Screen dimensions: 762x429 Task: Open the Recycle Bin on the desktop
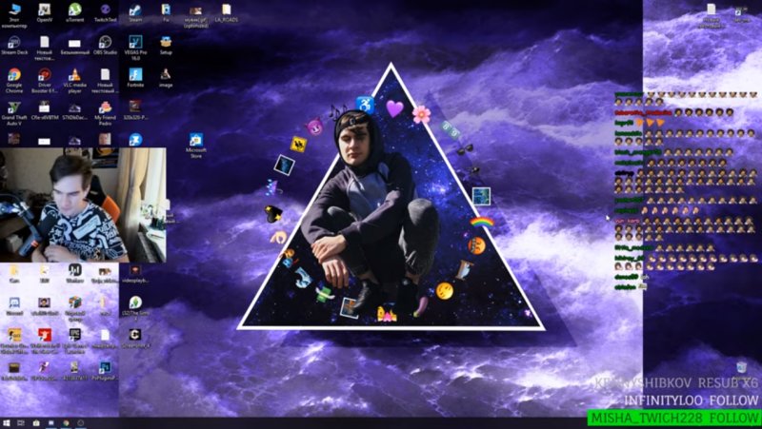point(741,367)
